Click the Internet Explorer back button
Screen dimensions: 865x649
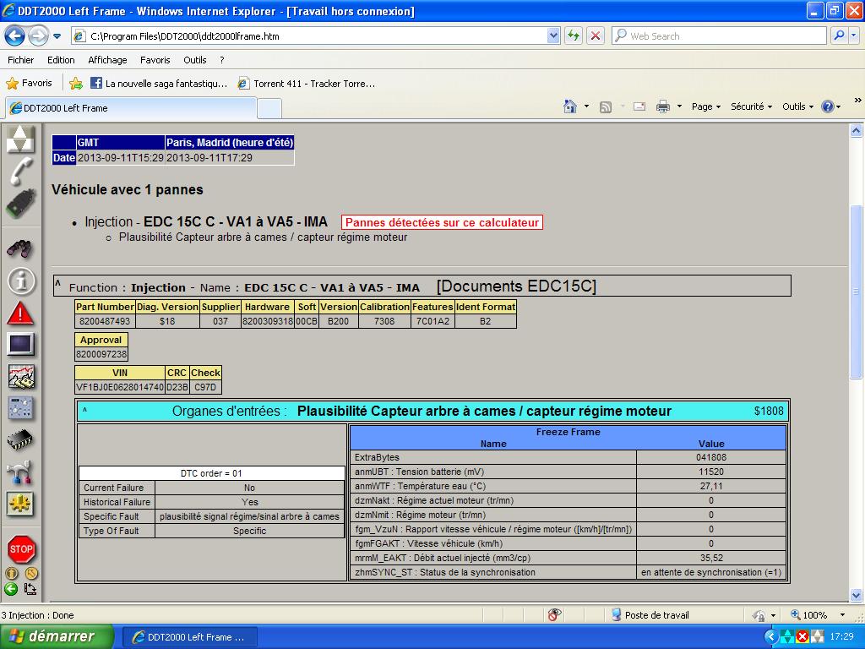pos(14,36)
